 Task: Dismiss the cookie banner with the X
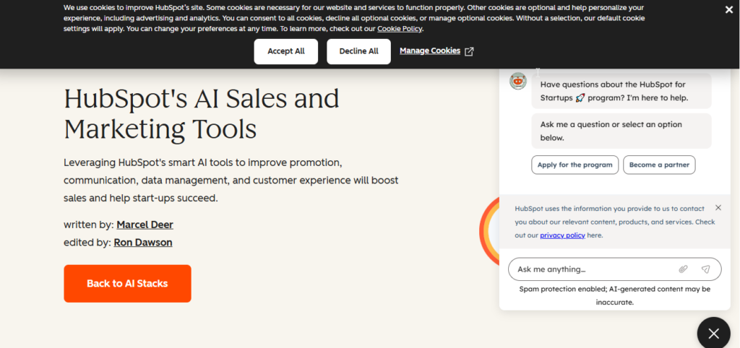[x=728, y=10]
